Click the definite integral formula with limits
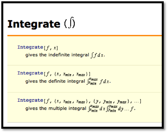This screenshot has height=133, width=168. point(99,82)
